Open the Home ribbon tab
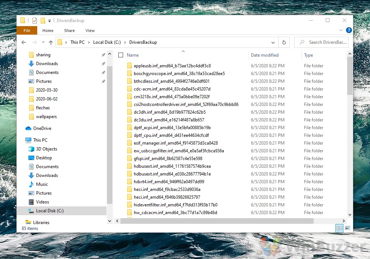Screen dimensions: 370x259 48,31
